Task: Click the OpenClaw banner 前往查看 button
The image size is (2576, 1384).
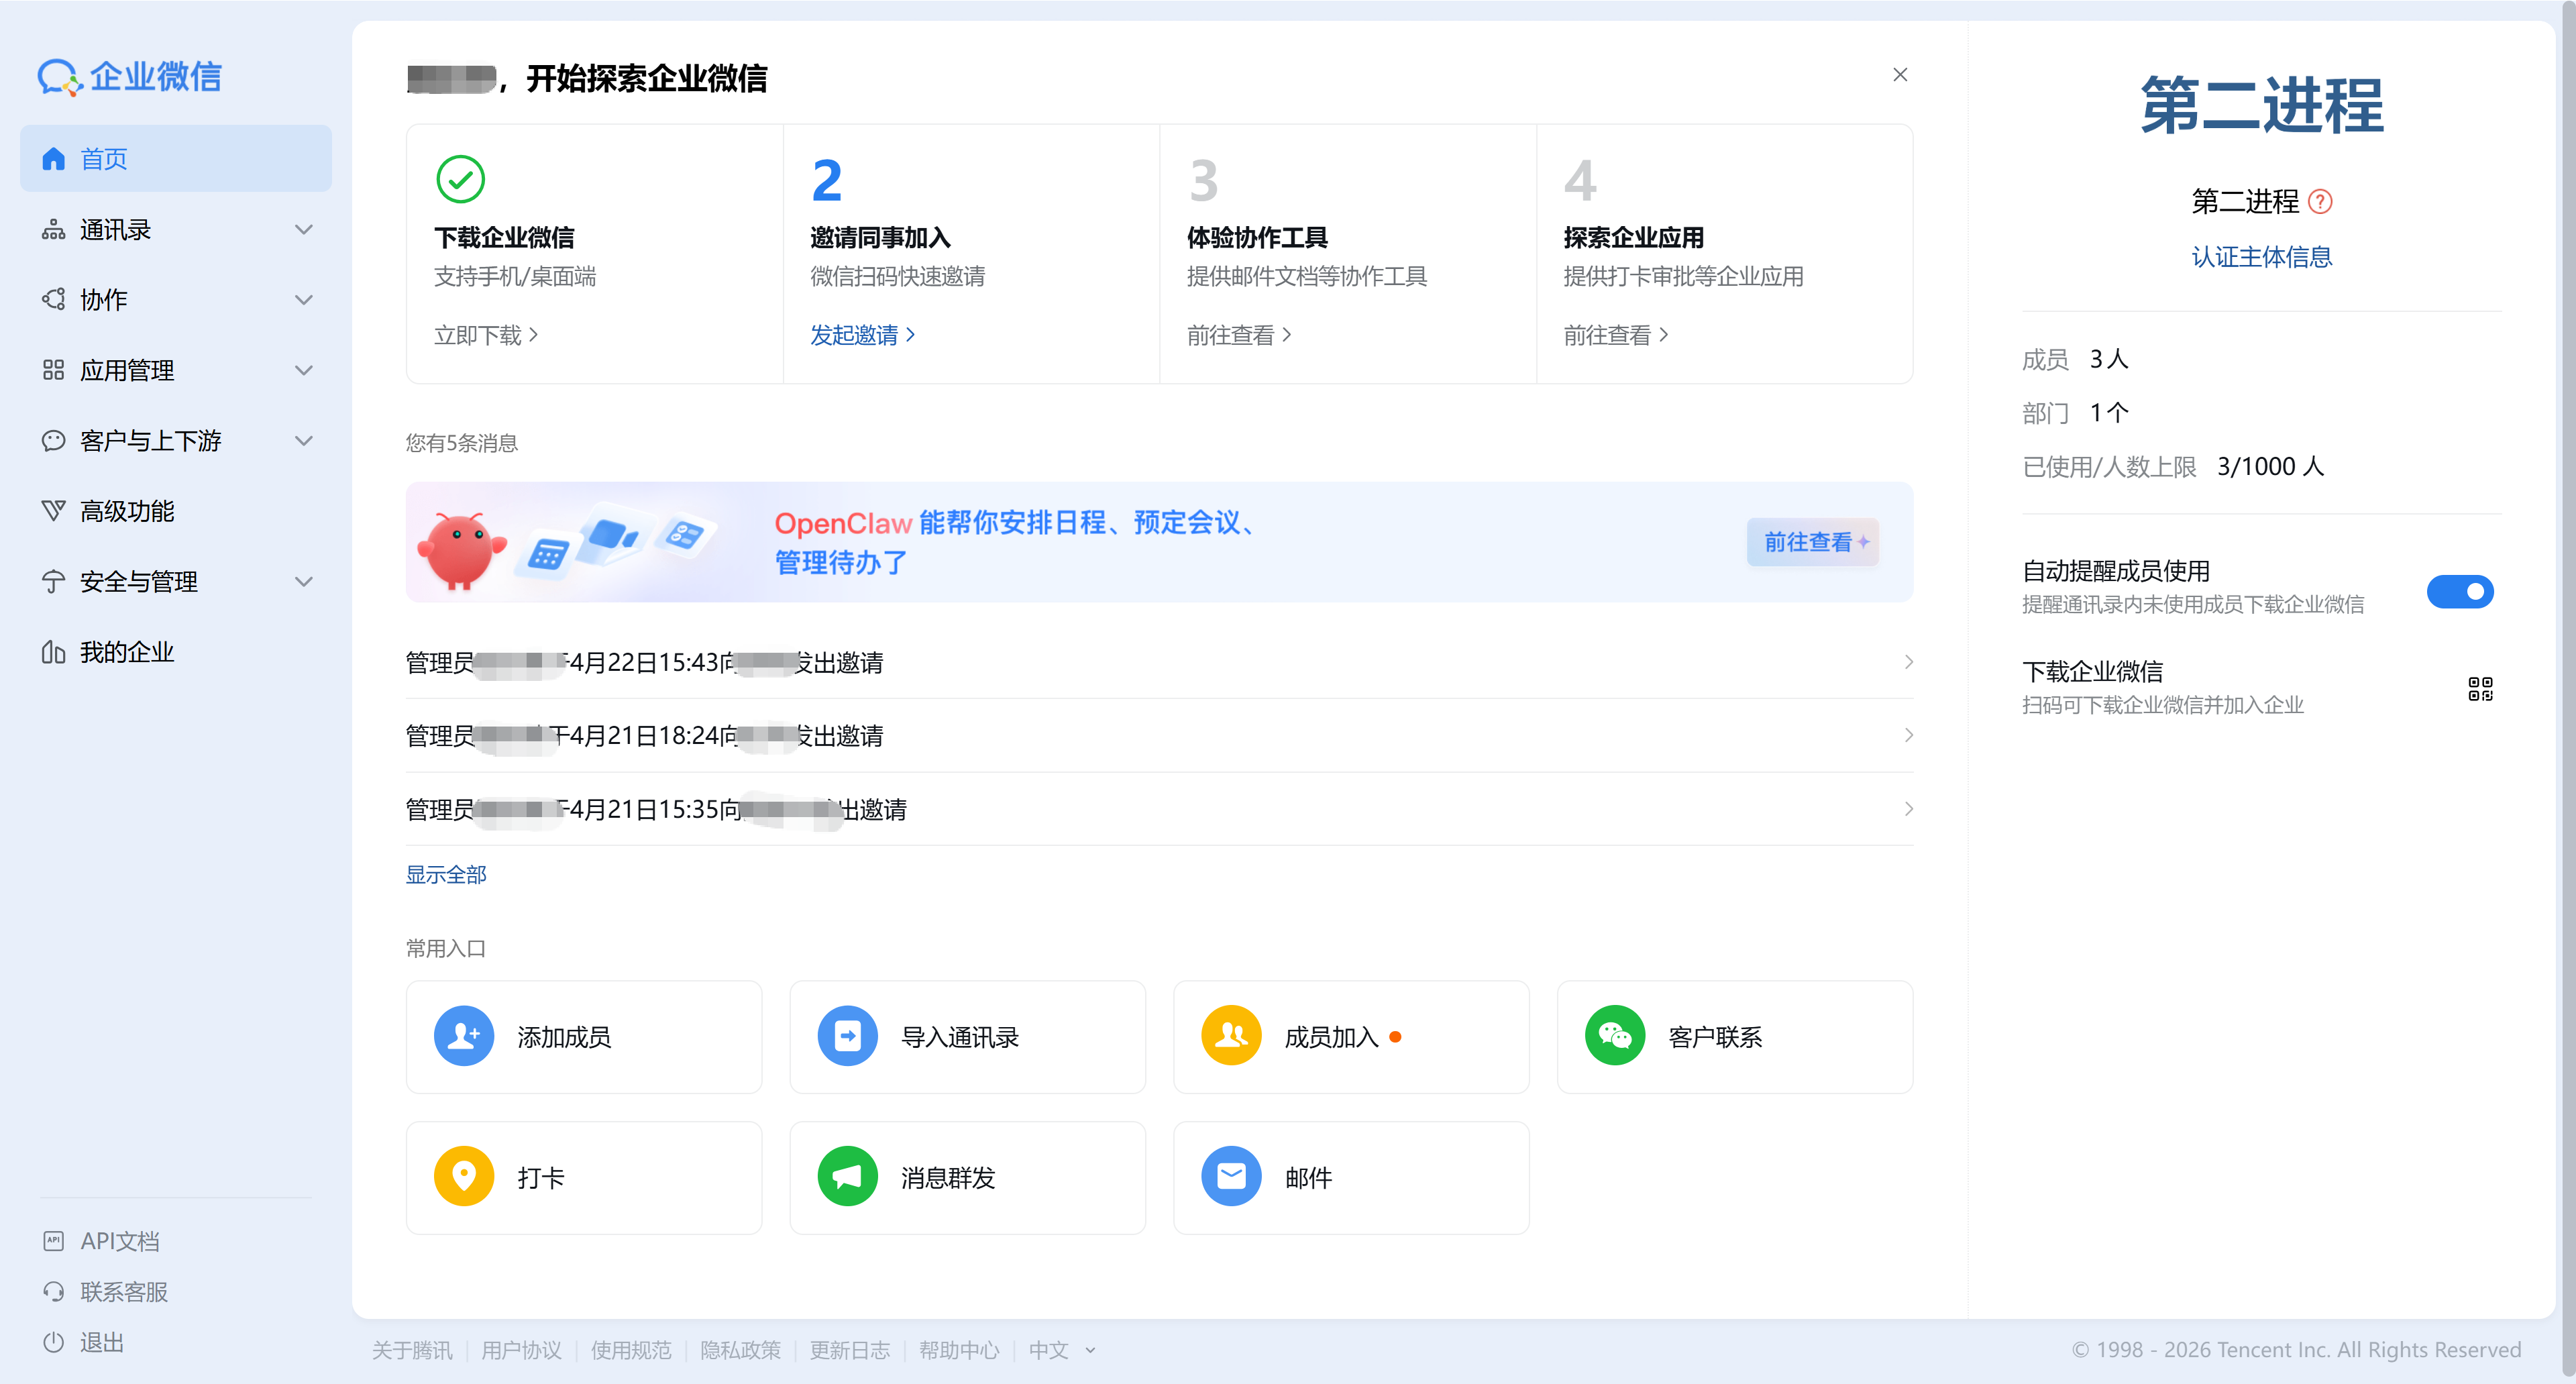Action: coord(1812,542)
